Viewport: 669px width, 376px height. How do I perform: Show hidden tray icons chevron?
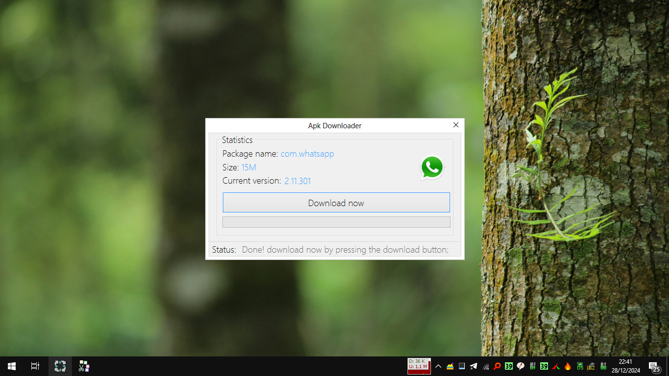438,366
